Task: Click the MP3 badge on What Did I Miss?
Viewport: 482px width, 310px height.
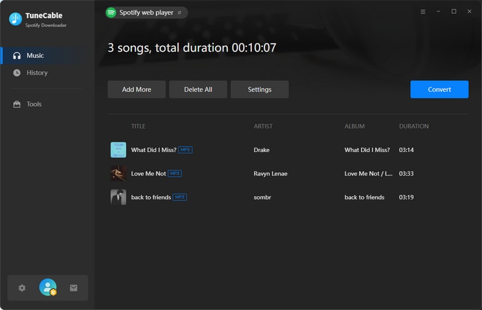Action: [186, 150]
